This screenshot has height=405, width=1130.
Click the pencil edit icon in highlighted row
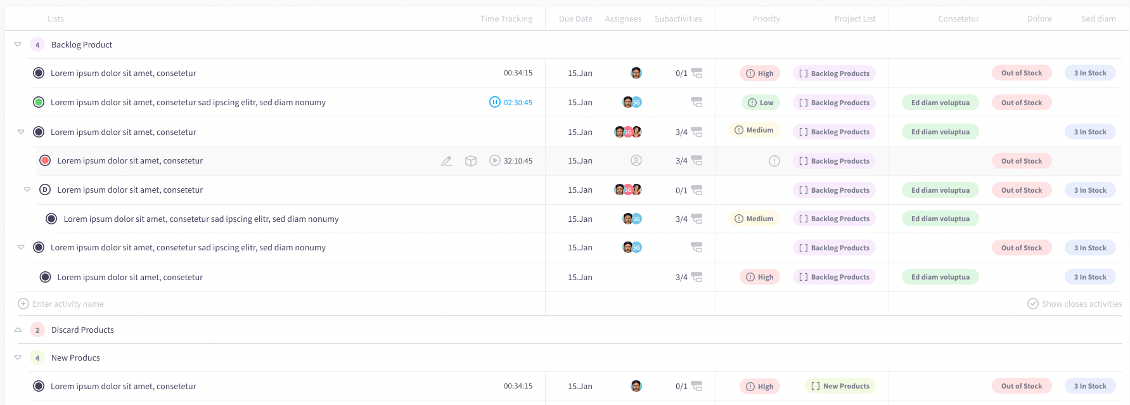pos(447,161)
